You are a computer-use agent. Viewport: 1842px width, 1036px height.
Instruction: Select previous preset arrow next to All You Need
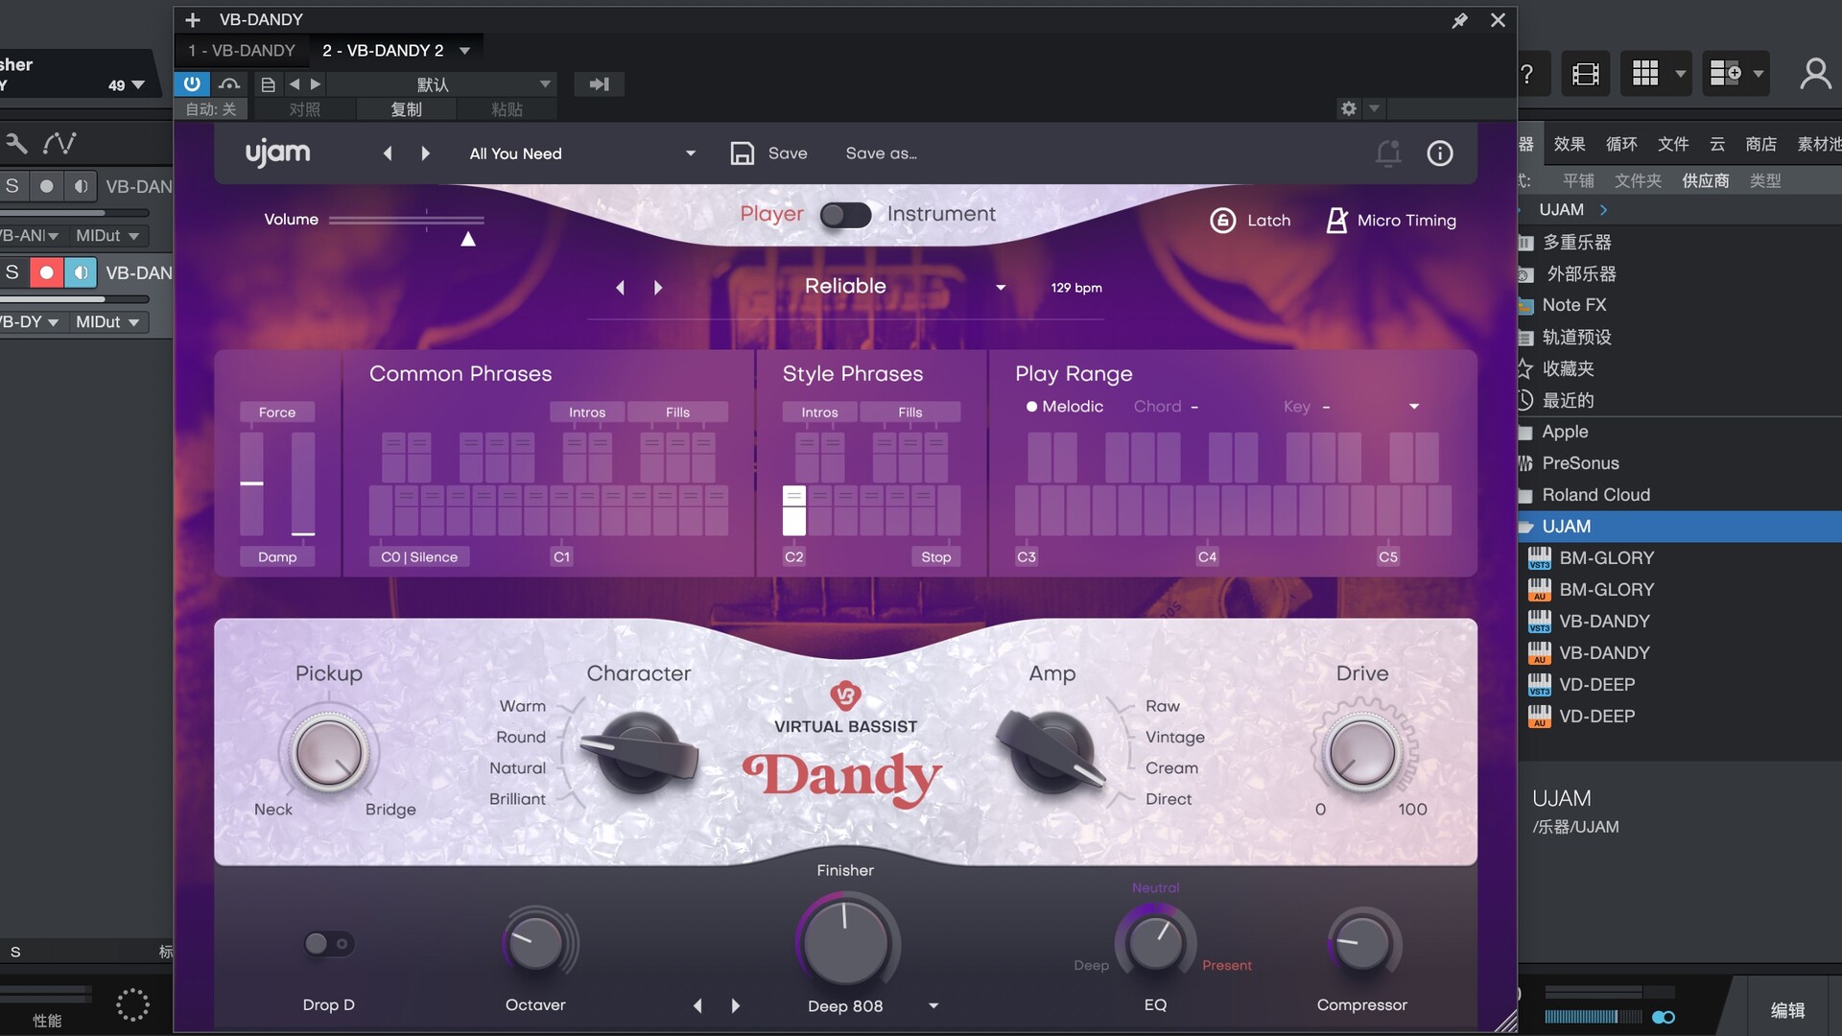pos(388,153)
